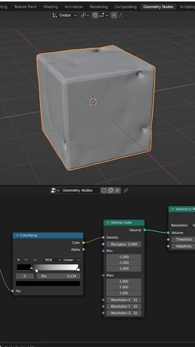Click the second Min -1.000 field
The image size is (195, 347).
123,262
